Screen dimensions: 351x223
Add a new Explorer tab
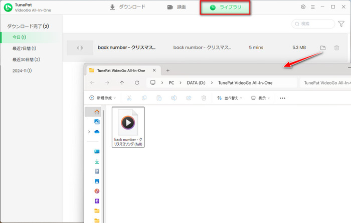tap(167, 70)
